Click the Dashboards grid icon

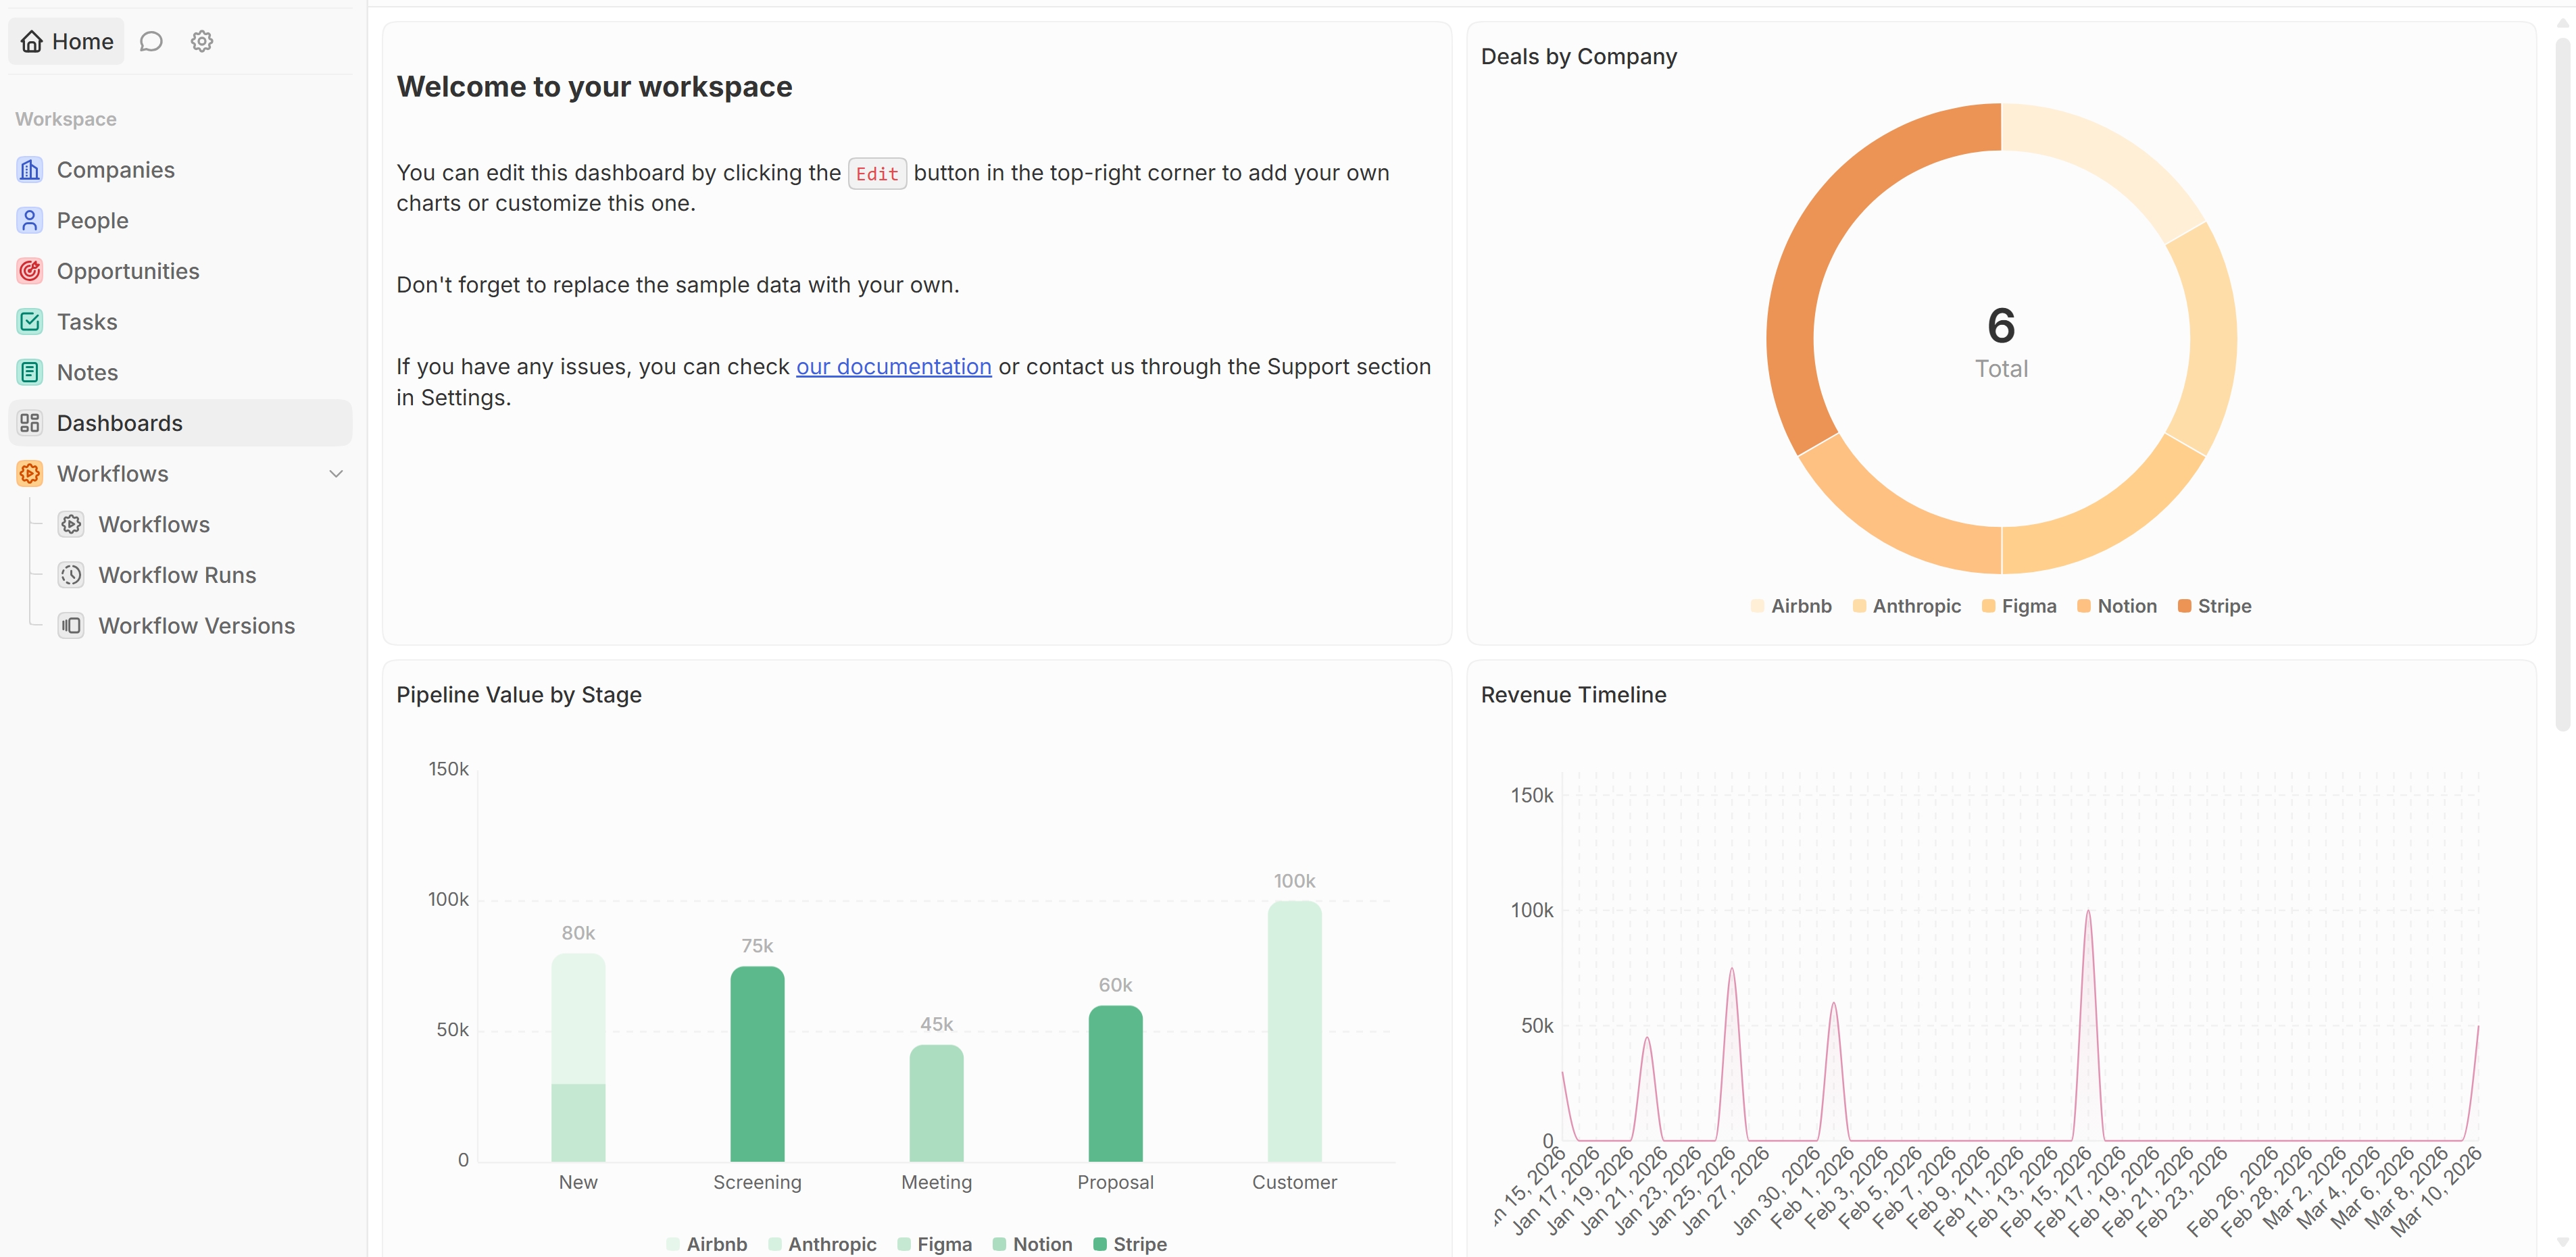coord(30,423)
